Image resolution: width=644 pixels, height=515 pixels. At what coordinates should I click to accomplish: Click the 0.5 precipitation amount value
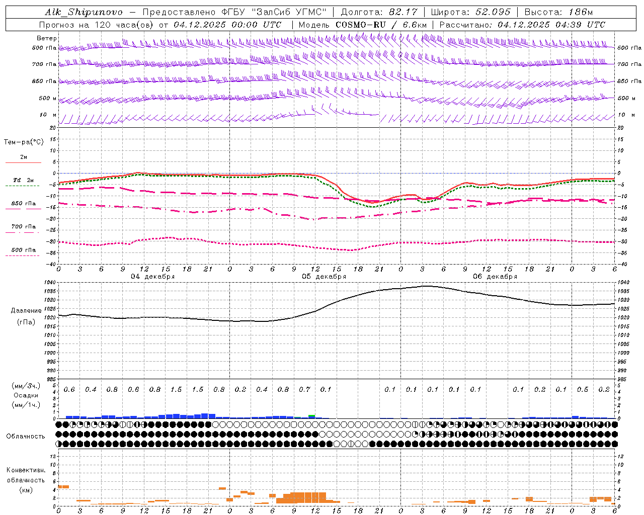coord(583,389)
